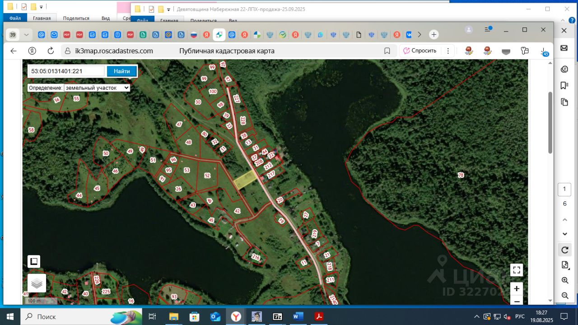Click parcel label 93 on the map
Screen dimensions: 578x325
tap(174, 297)
